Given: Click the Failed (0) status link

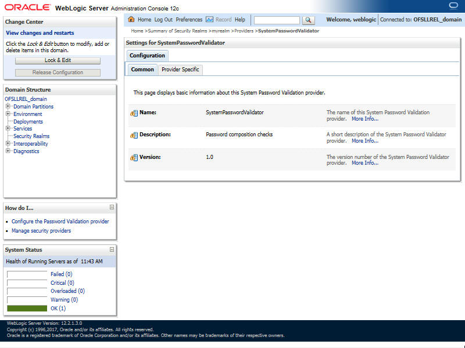Looking at the screenshot, I should pyautogui.click(x=62, y=274).
